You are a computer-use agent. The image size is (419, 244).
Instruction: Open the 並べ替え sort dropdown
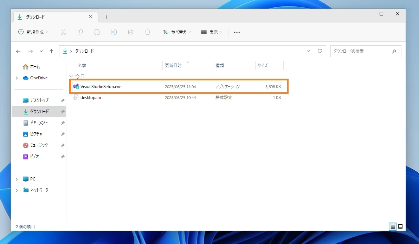pos(177,32)
